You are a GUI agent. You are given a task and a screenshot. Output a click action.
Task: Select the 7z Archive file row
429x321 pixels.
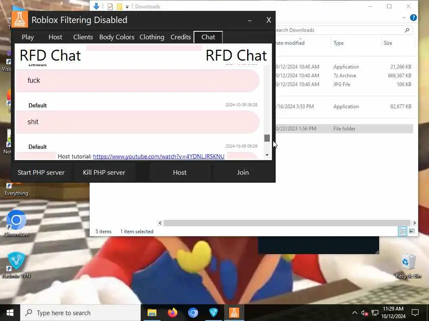point(344,76)
